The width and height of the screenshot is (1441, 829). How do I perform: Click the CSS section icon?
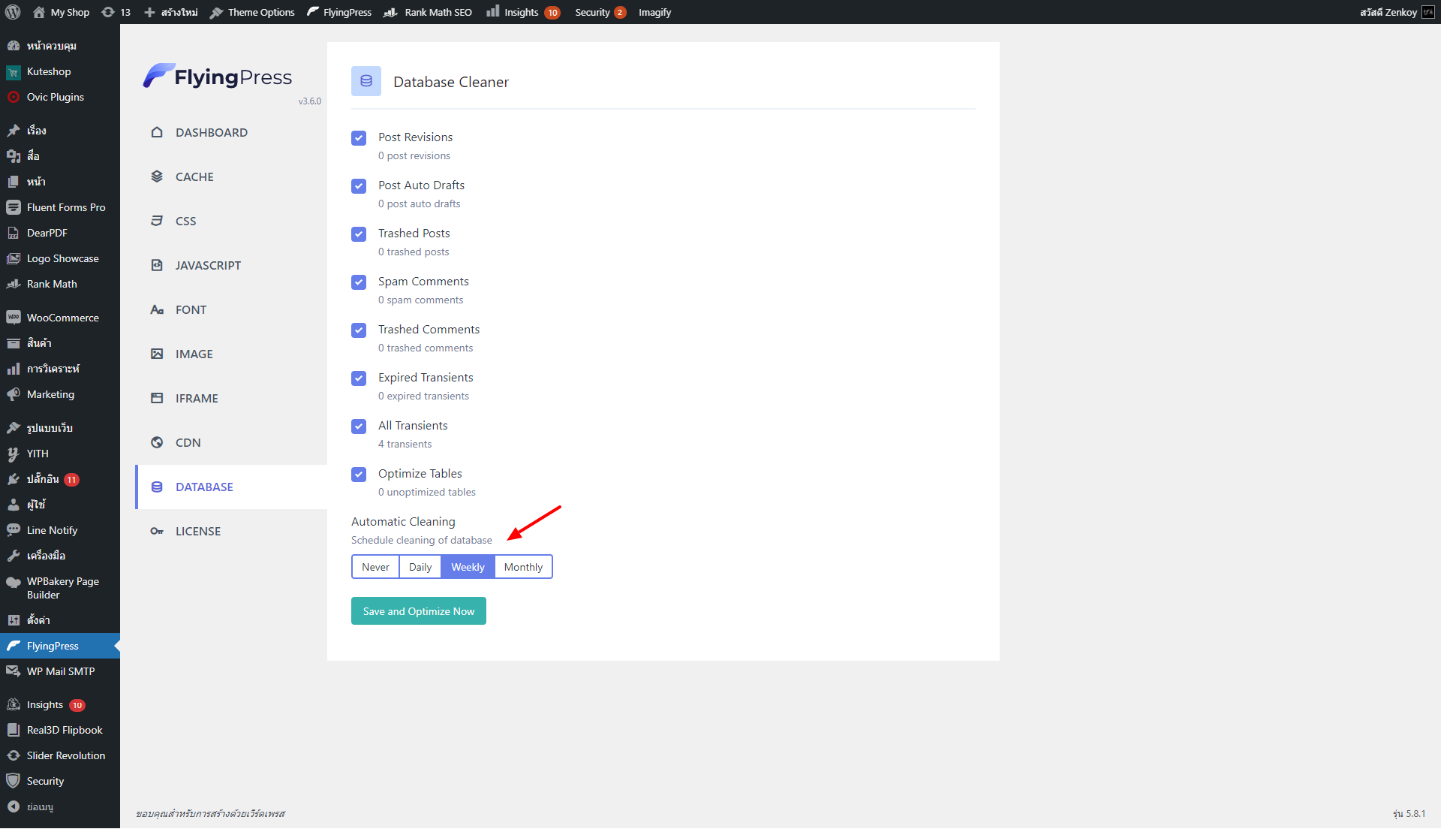click(x=157, y=221)
